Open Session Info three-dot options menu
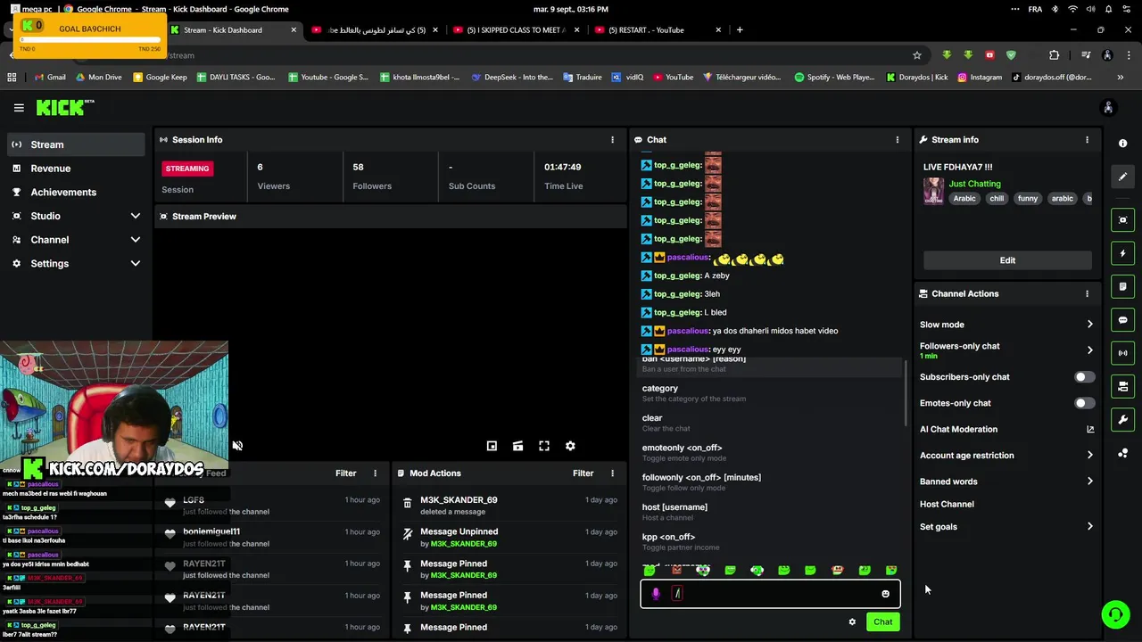1142x642 pixels. pyautogui.click(x=612, y=140)
